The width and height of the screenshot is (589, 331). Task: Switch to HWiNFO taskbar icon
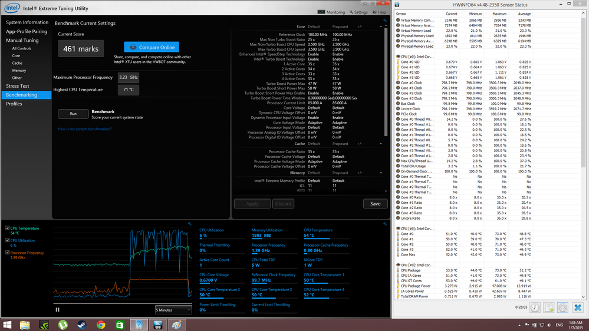tap(158, 325)
